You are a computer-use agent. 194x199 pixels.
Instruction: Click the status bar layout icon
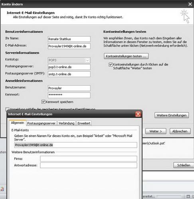[188, 196]
